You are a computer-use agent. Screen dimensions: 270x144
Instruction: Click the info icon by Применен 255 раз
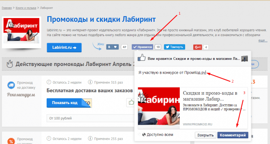coord(90,138)
